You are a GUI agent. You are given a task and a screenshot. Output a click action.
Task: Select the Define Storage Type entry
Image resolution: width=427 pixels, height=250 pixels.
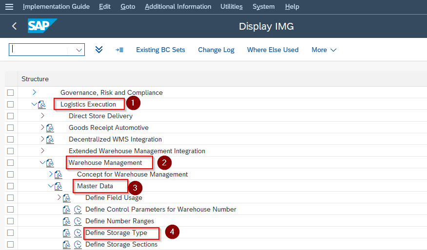click(x=116, y=233)
